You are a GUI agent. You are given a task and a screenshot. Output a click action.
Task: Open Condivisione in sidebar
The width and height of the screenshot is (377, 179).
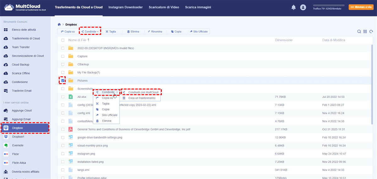pyautogui.click(x=20, y=82)
